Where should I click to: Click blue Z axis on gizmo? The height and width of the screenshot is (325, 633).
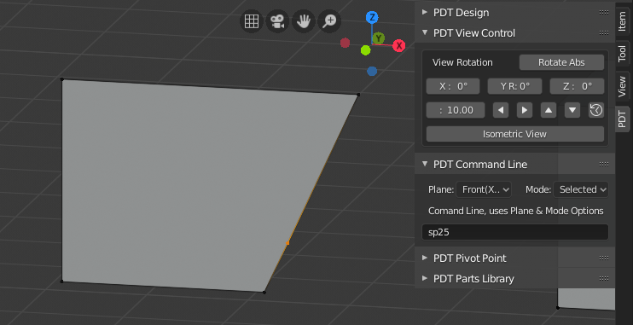pos(372,17)
